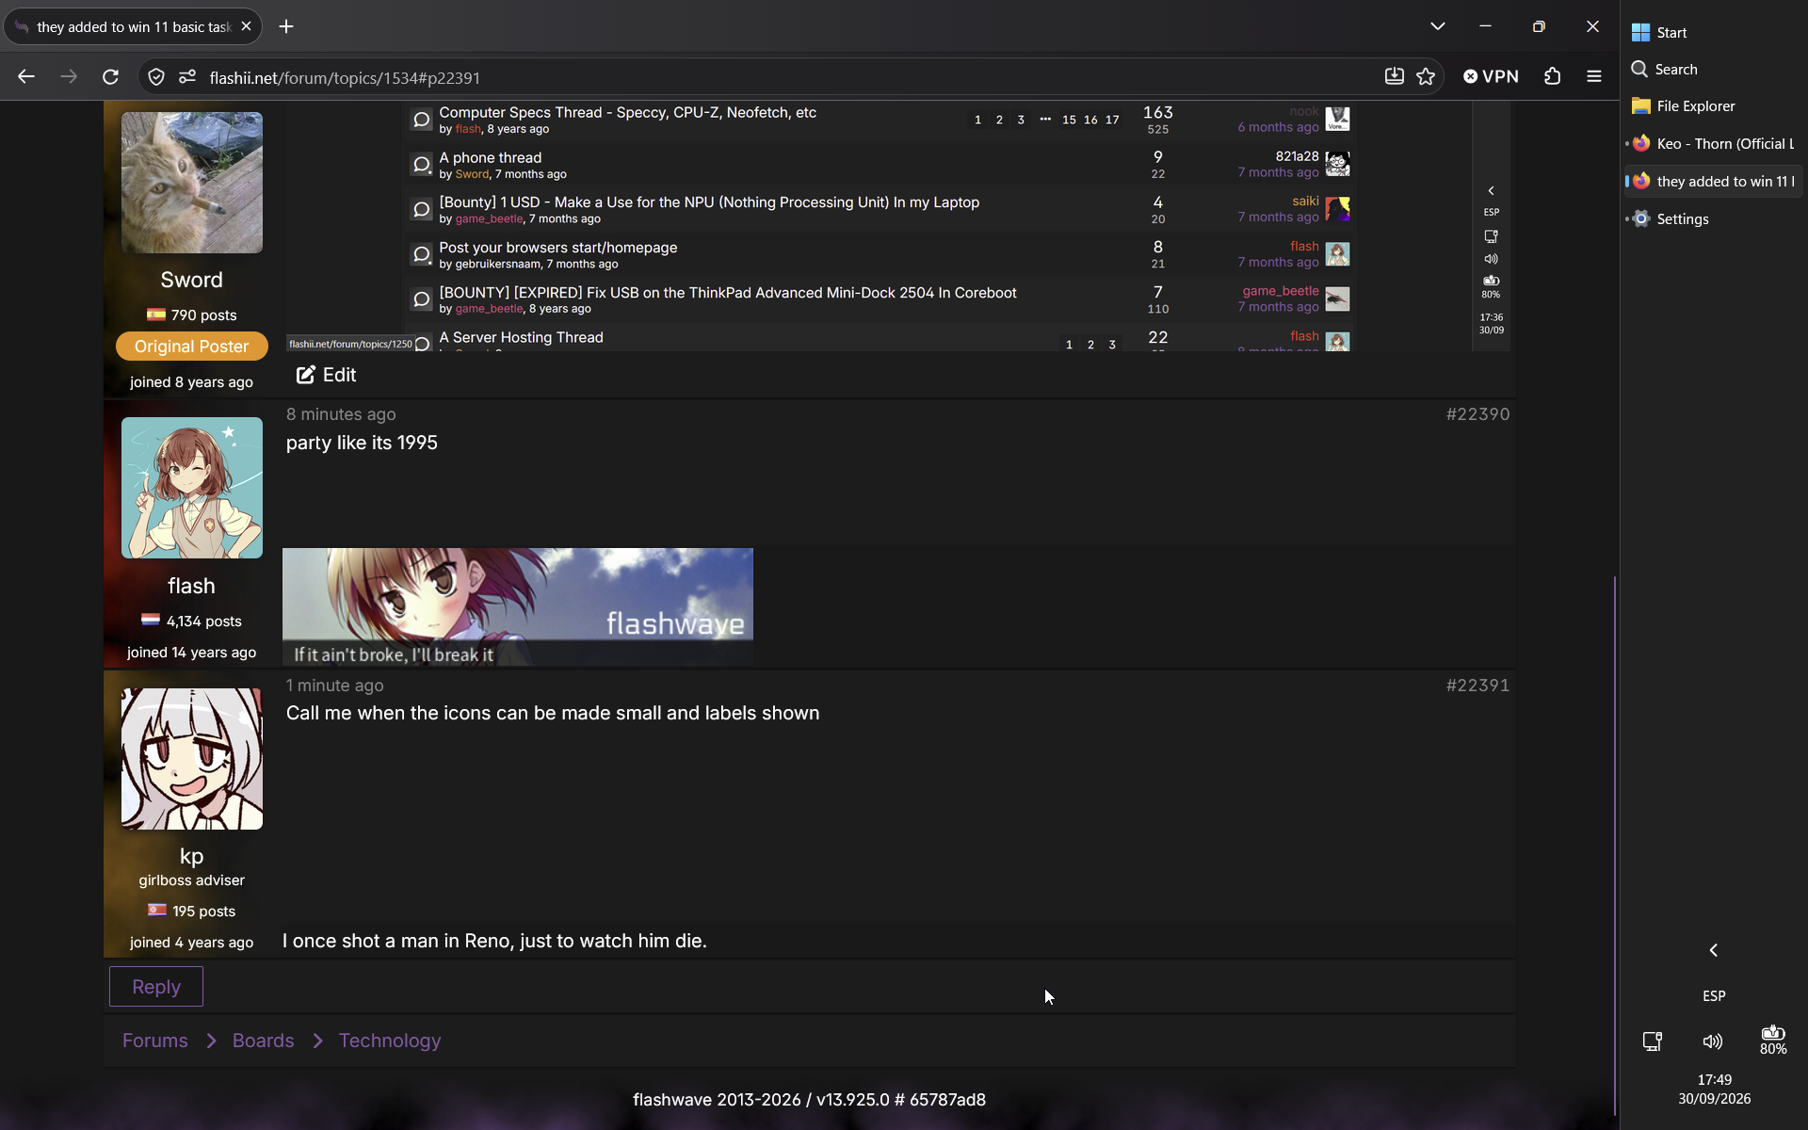Expand the hidden tray icons chevron
Viewport: 1808px width, 1130px height.
pos(1714,950)
